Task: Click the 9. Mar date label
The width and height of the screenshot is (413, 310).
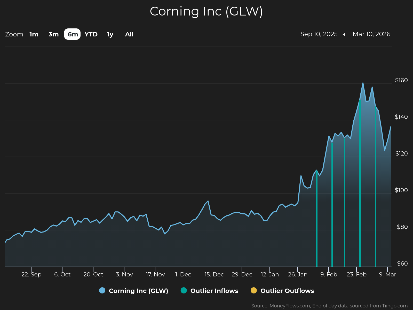Action: [x=387, y=274]
